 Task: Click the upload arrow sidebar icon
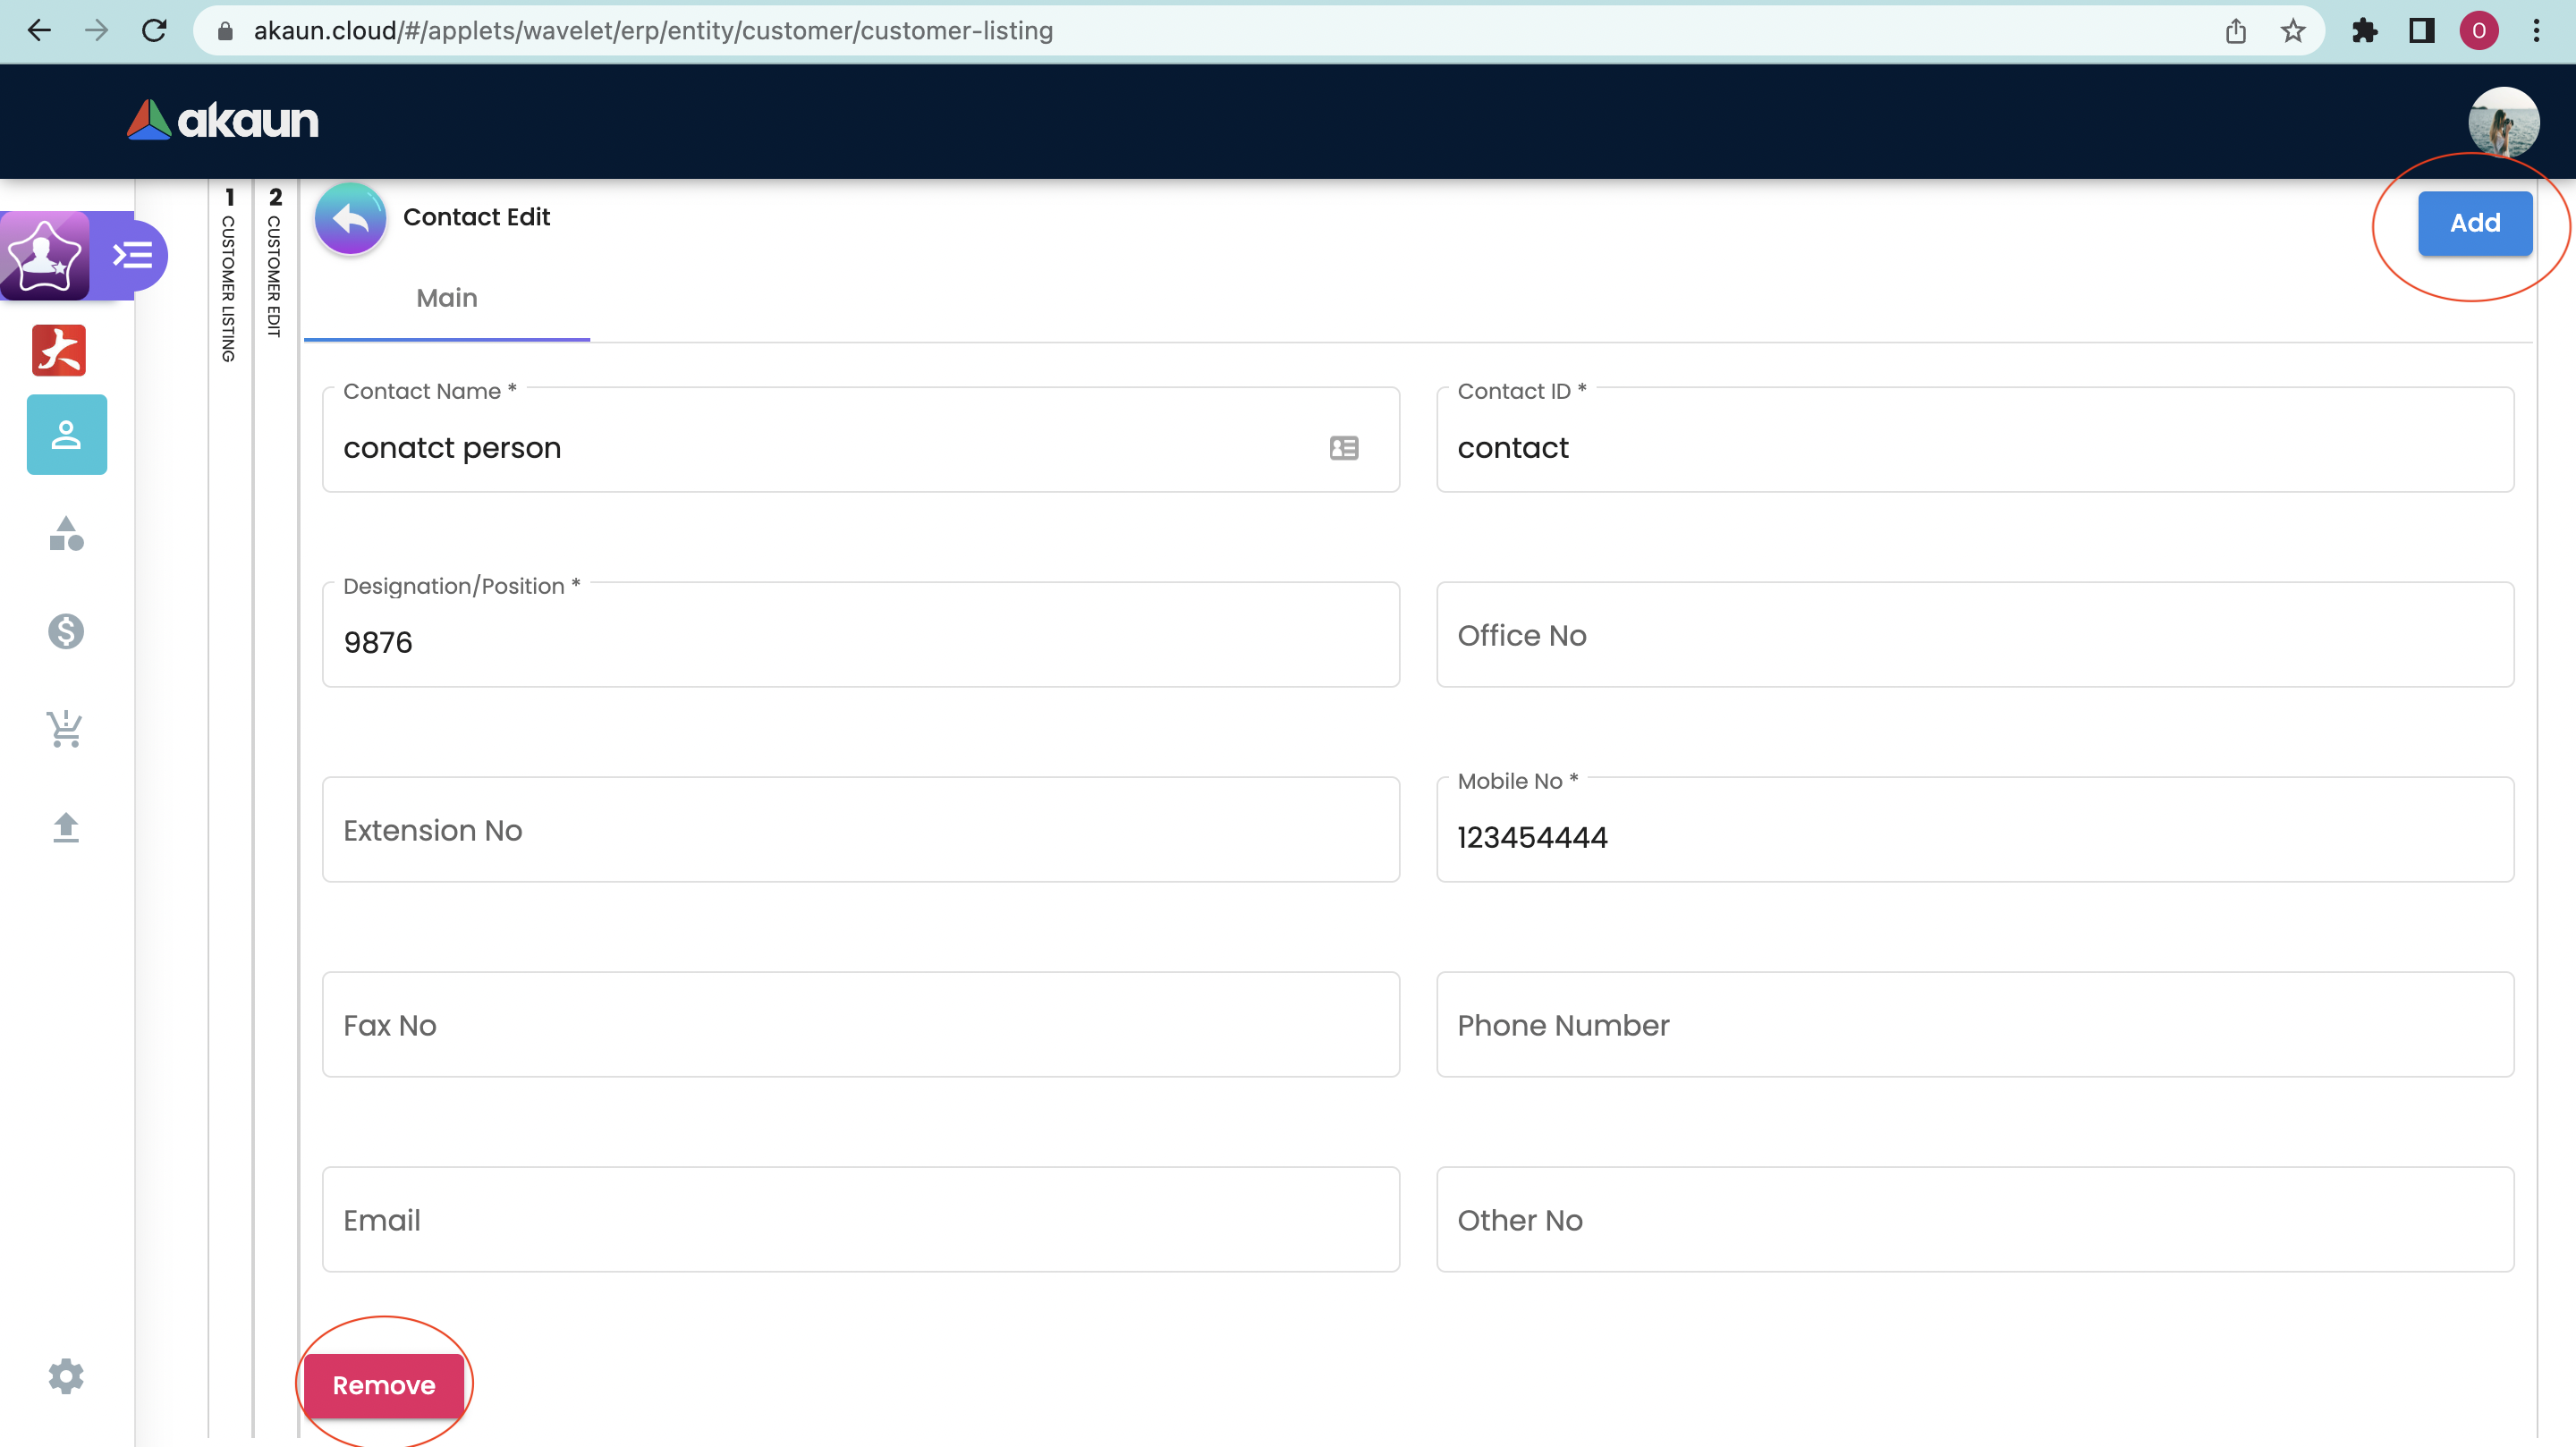[66, 827]
